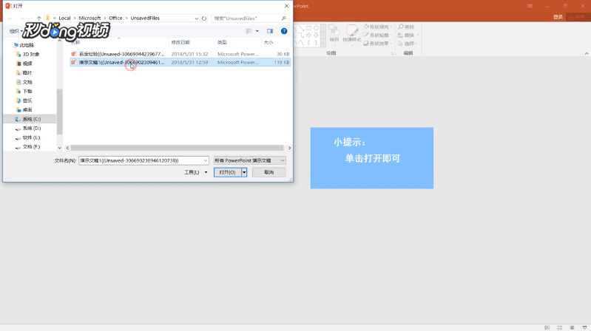Open Select (选择) menu in ribbon
The image size is (591, 331).
(408, 44)
